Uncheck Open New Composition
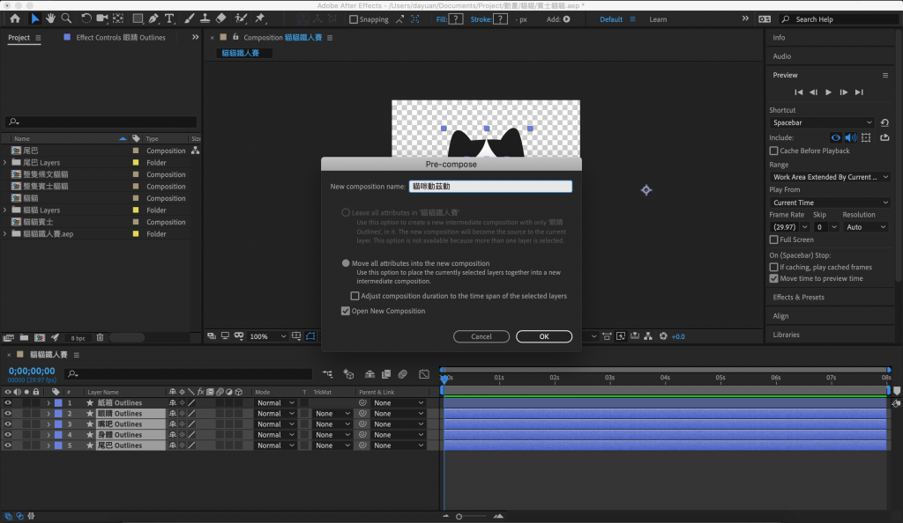 pos(346,311)
